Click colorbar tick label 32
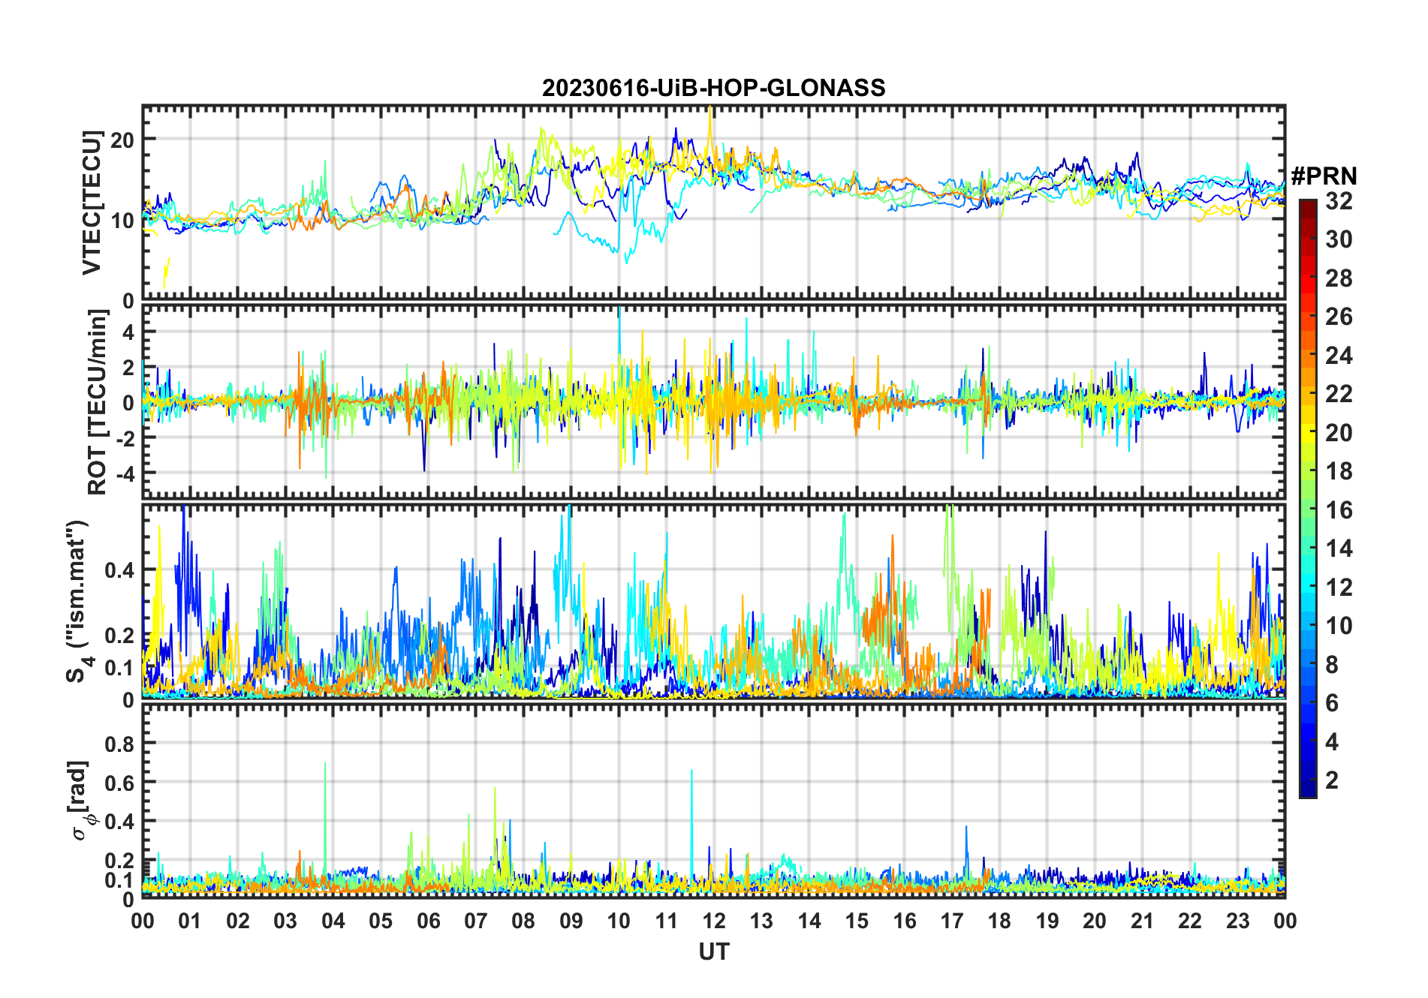 (1339, 200)
